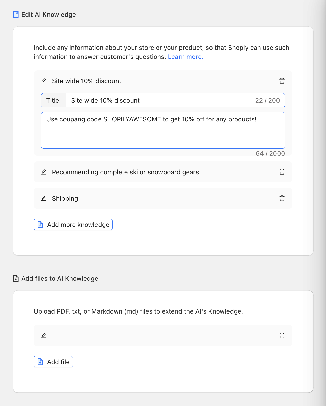
Task: Click the Edit AI Knowledge book icon
Action: pyautogui.click(x=16, y=14)
